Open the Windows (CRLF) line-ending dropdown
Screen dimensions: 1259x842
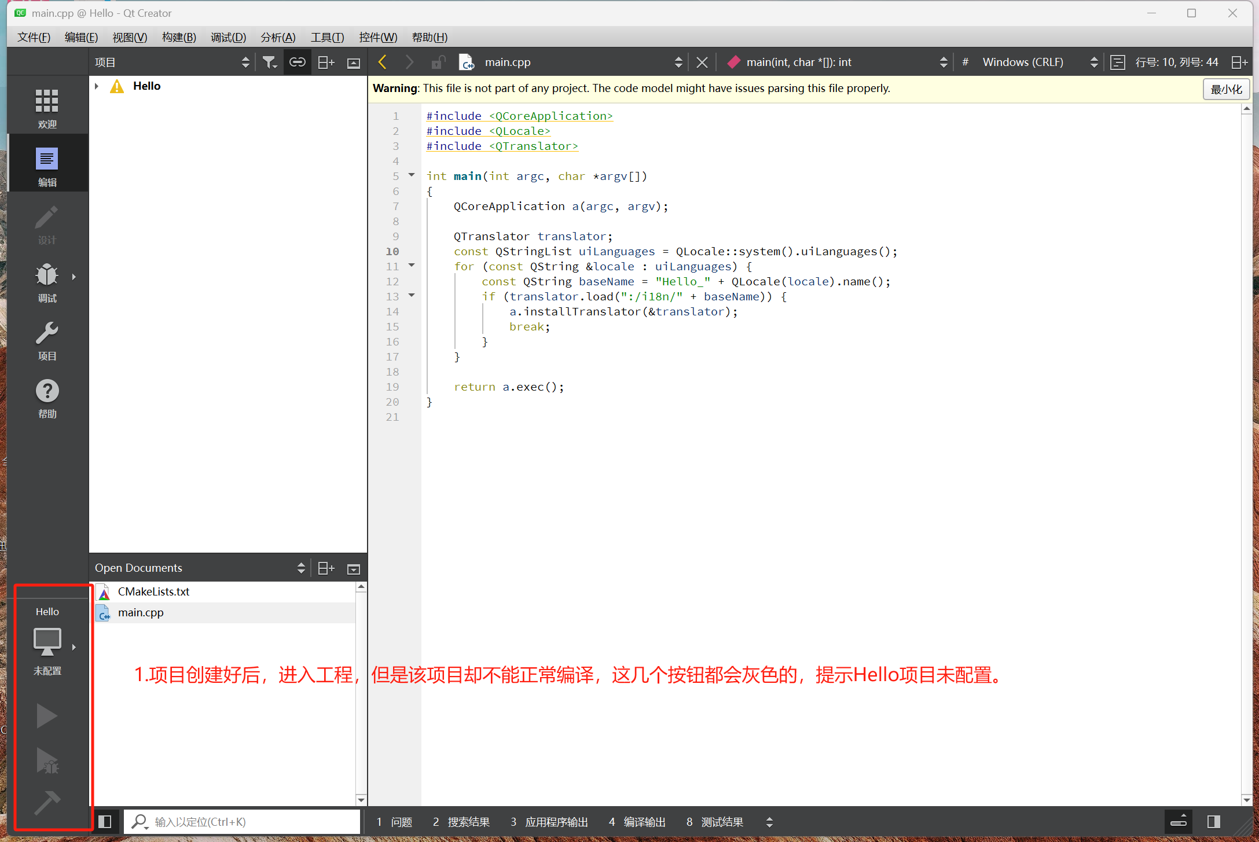click(1093, 61)
